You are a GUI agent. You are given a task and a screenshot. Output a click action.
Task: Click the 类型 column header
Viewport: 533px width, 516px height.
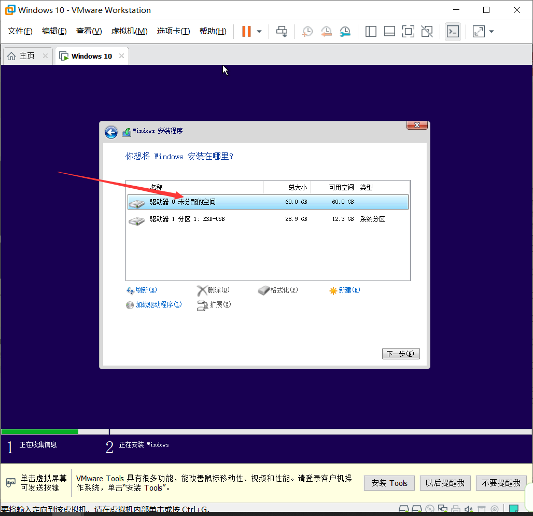(x=366, y=187)
